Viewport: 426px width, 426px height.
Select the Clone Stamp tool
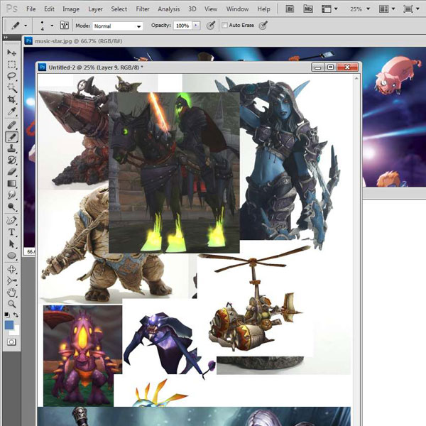[11, 148]
